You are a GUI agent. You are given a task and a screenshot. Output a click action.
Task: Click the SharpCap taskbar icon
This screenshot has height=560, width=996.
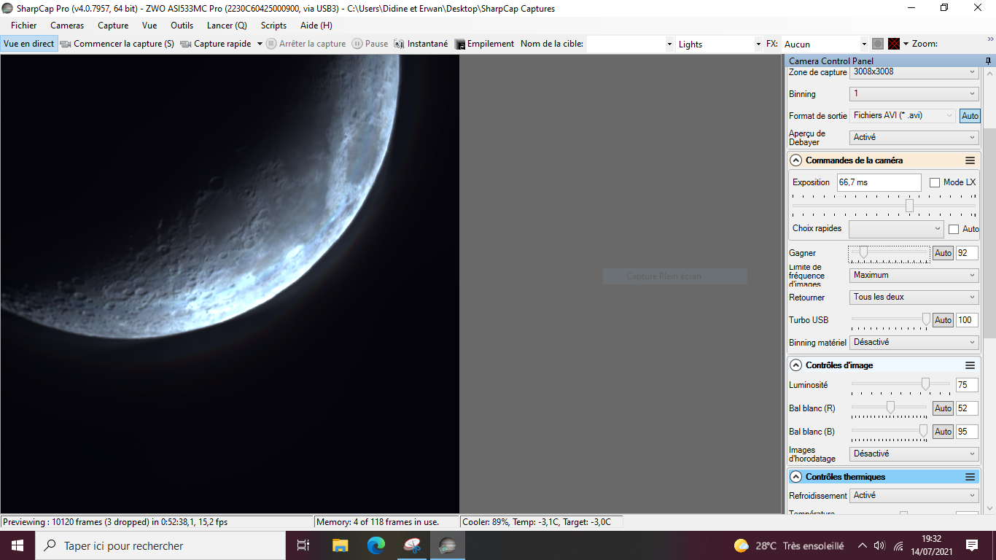coord(447,545)
